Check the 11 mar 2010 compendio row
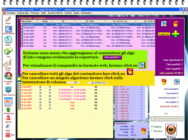188x140 pixels. [22, 31]
